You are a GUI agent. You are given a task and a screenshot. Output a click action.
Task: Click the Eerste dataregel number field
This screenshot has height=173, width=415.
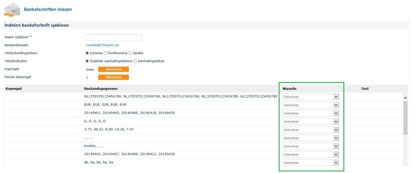(90, 77)
